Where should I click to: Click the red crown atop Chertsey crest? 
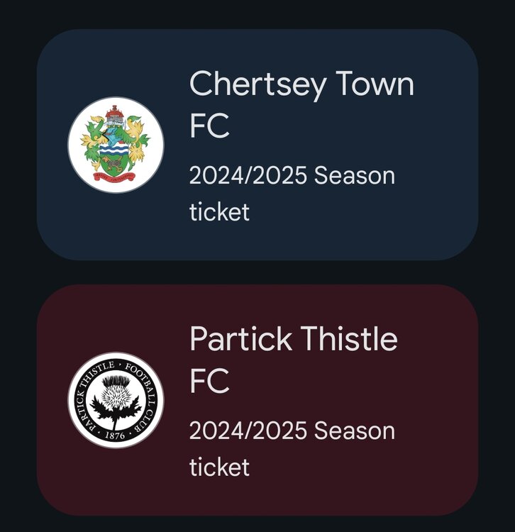point(113,111)
